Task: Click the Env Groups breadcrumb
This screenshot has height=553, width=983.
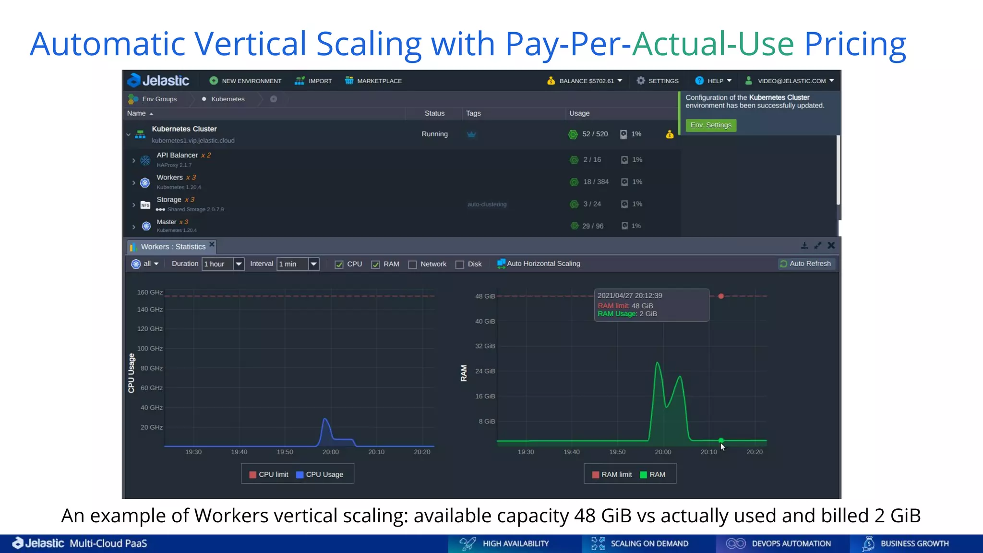Action: point(153,99)
